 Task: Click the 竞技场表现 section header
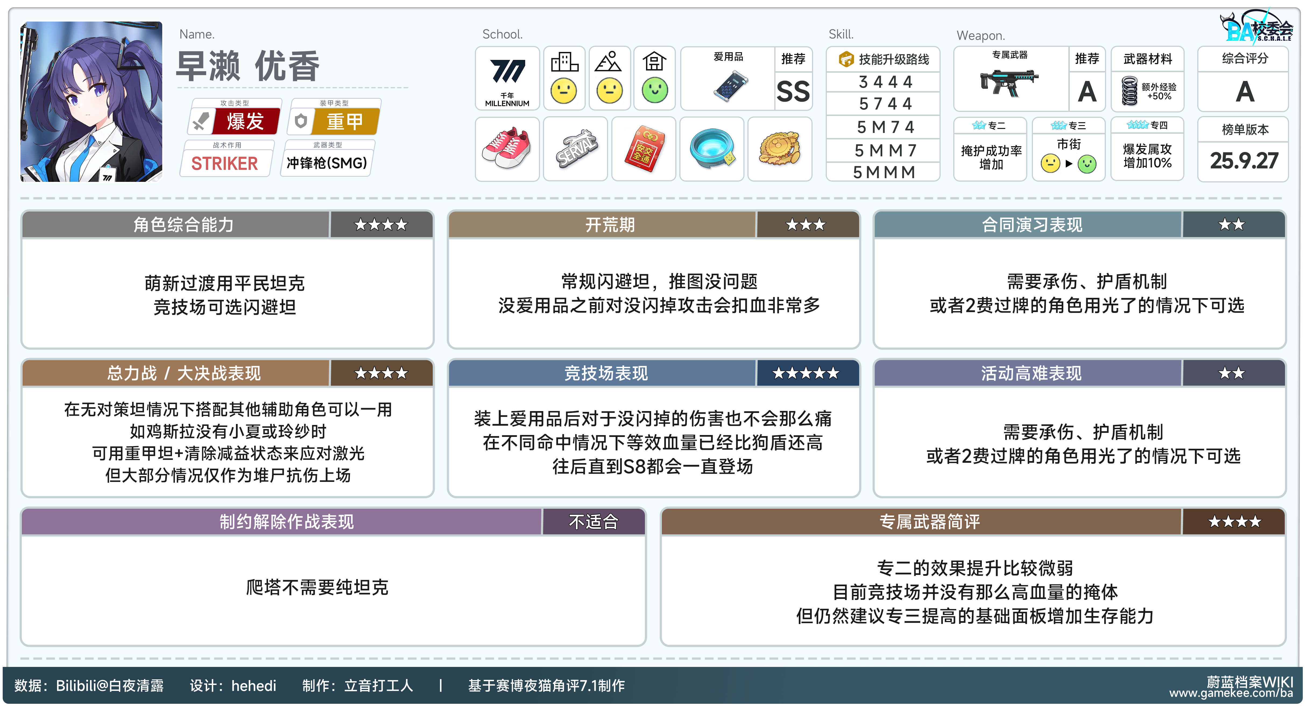click(x=606, y=373)
